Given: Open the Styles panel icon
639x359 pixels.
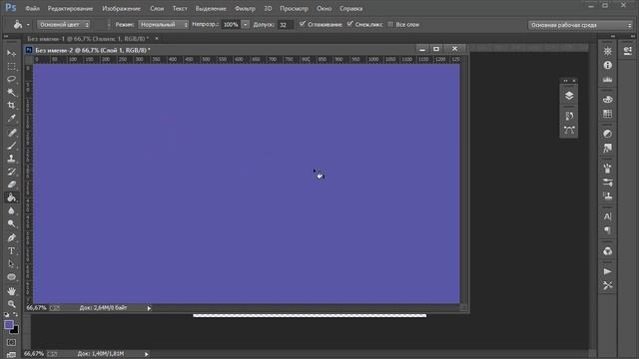Looking at the screenshot, I should [607, 149].
